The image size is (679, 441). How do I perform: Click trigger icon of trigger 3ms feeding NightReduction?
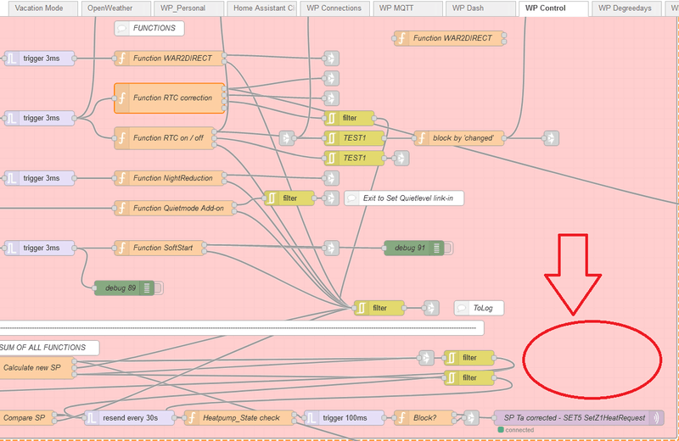tap(12, 178)
